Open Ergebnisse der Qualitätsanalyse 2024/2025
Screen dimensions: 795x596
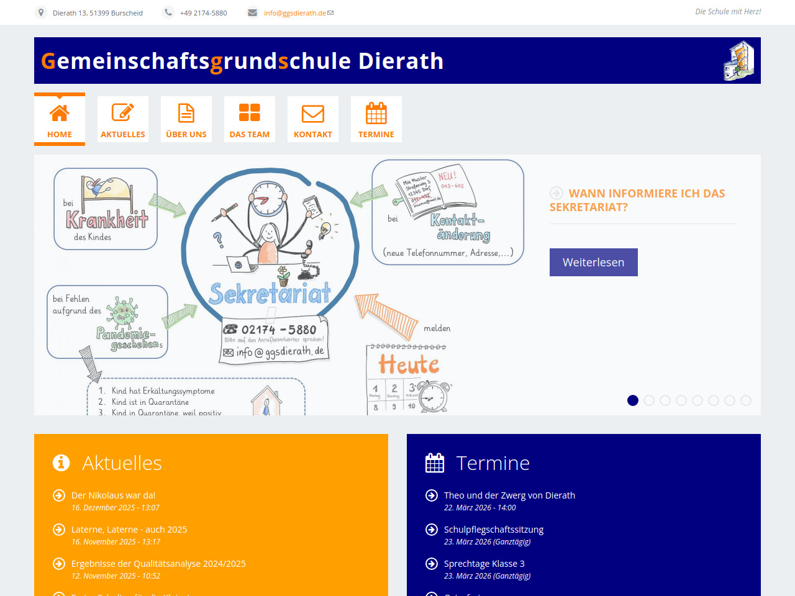[x=158, y=564]
